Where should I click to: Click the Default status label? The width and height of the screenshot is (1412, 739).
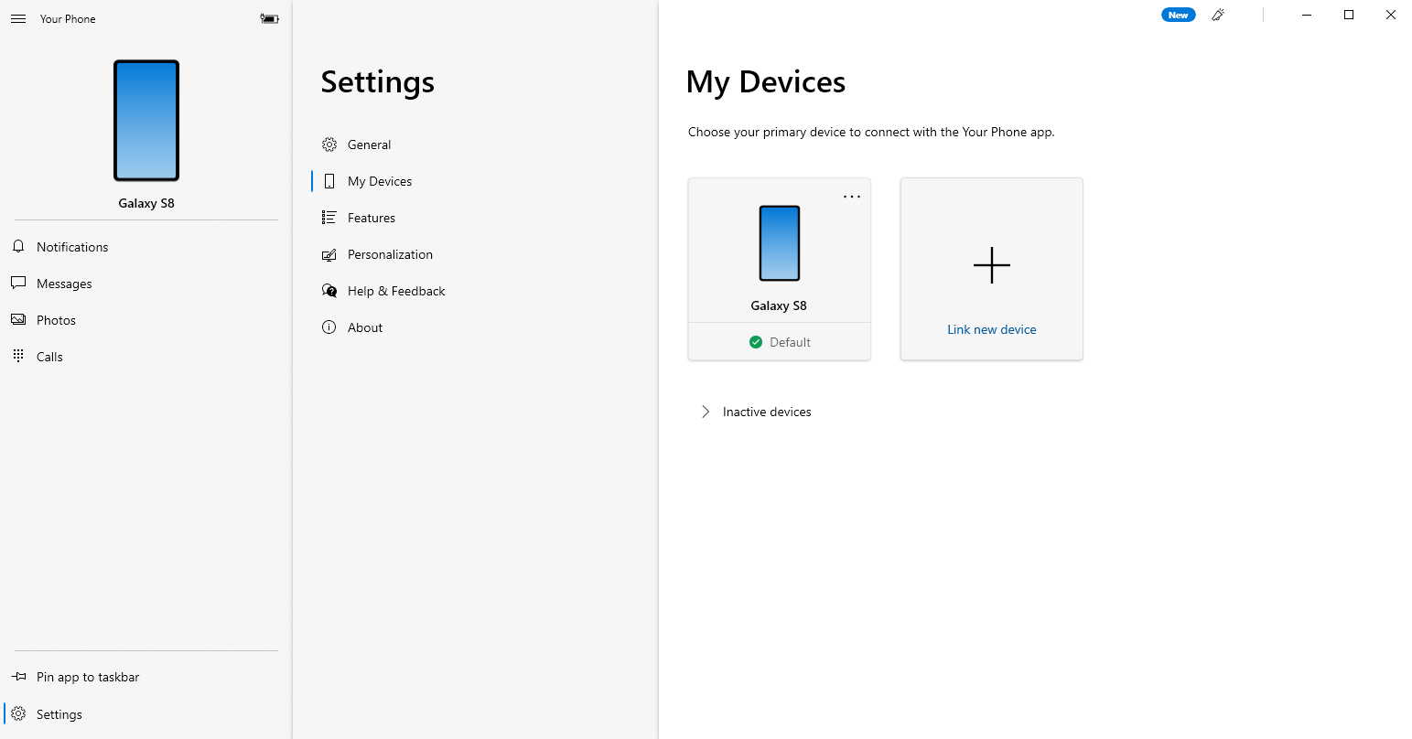coord(790,342)
